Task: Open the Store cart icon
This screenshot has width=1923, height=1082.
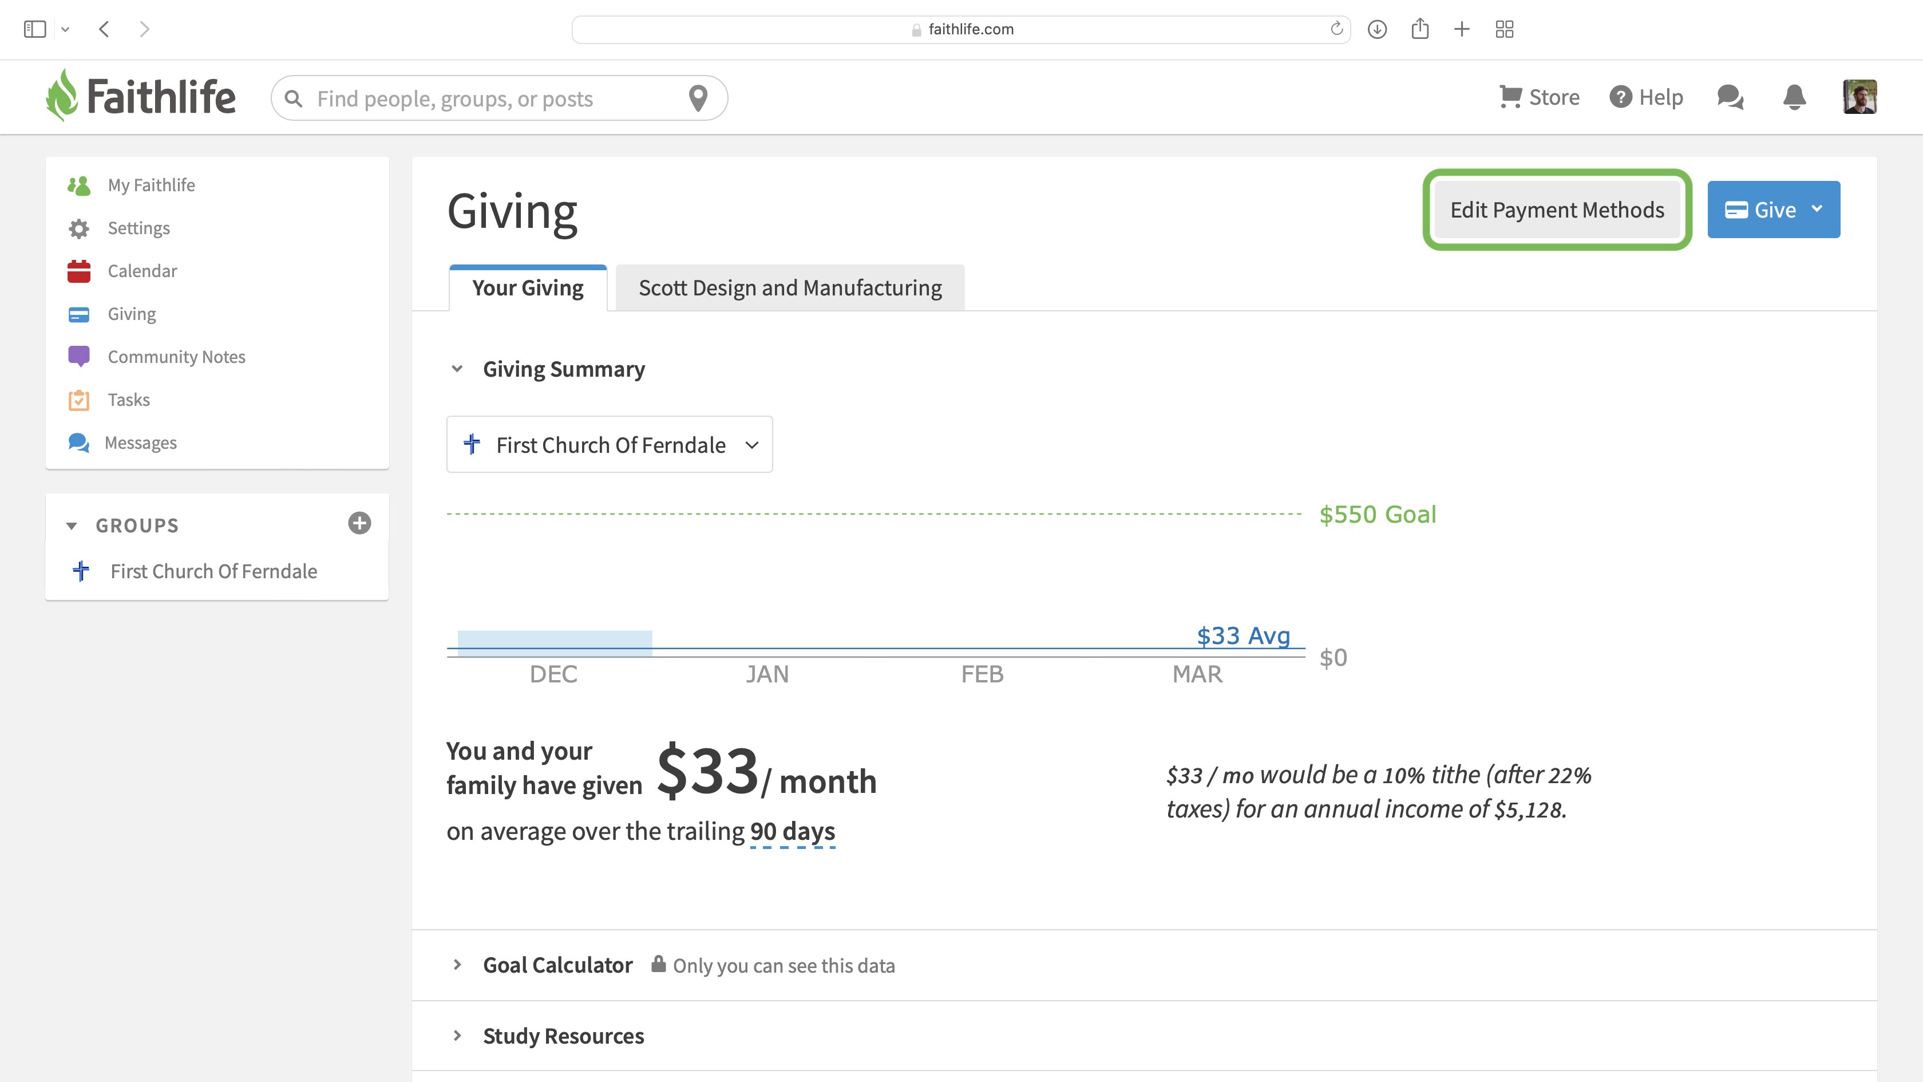Action: coord(1510,97)
